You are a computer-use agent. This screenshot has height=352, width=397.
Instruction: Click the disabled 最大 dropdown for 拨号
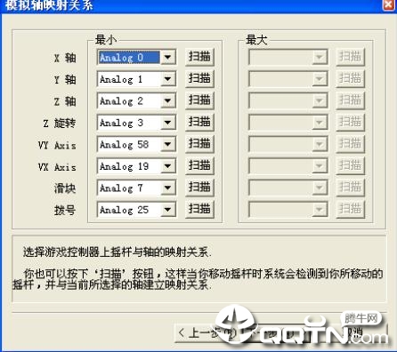(288, 210)
